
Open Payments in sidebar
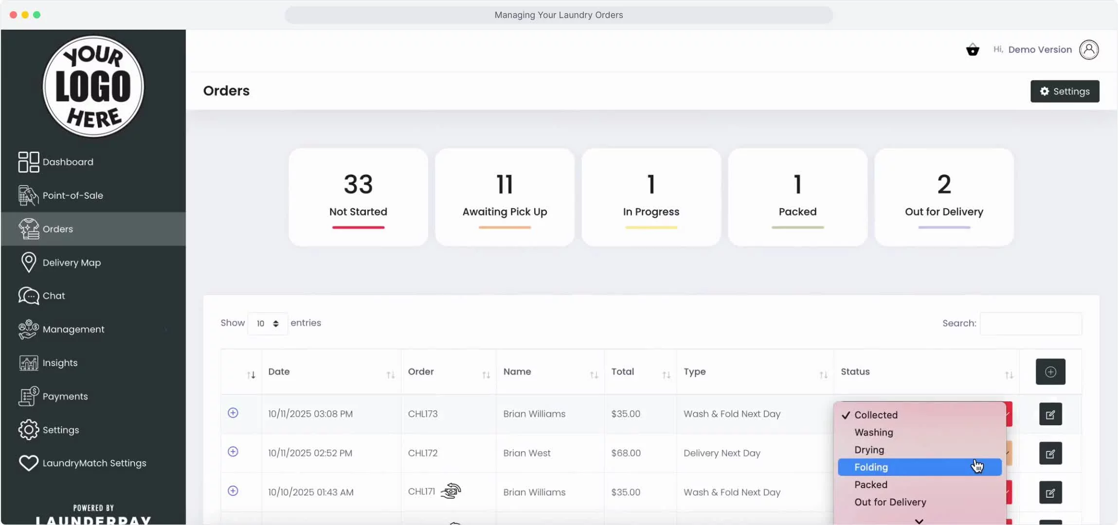pos(65,396)
